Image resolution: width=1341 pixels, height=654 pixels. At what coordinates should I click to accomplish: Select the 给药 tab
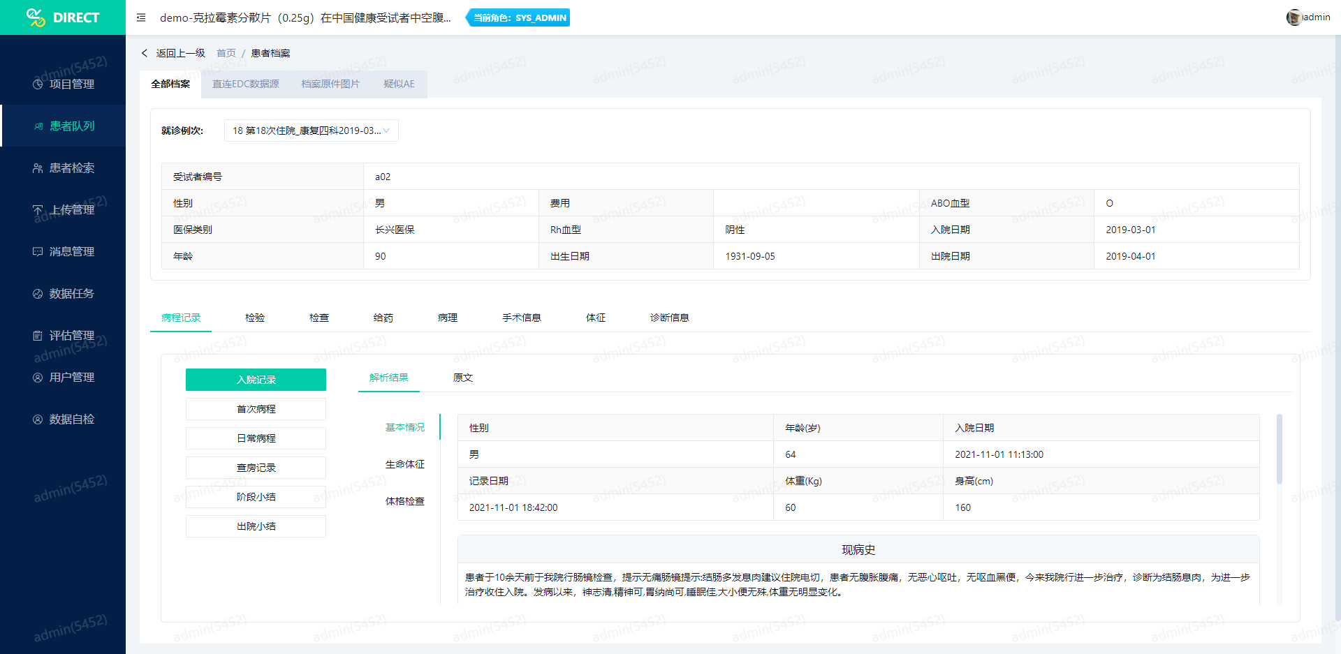383,318
